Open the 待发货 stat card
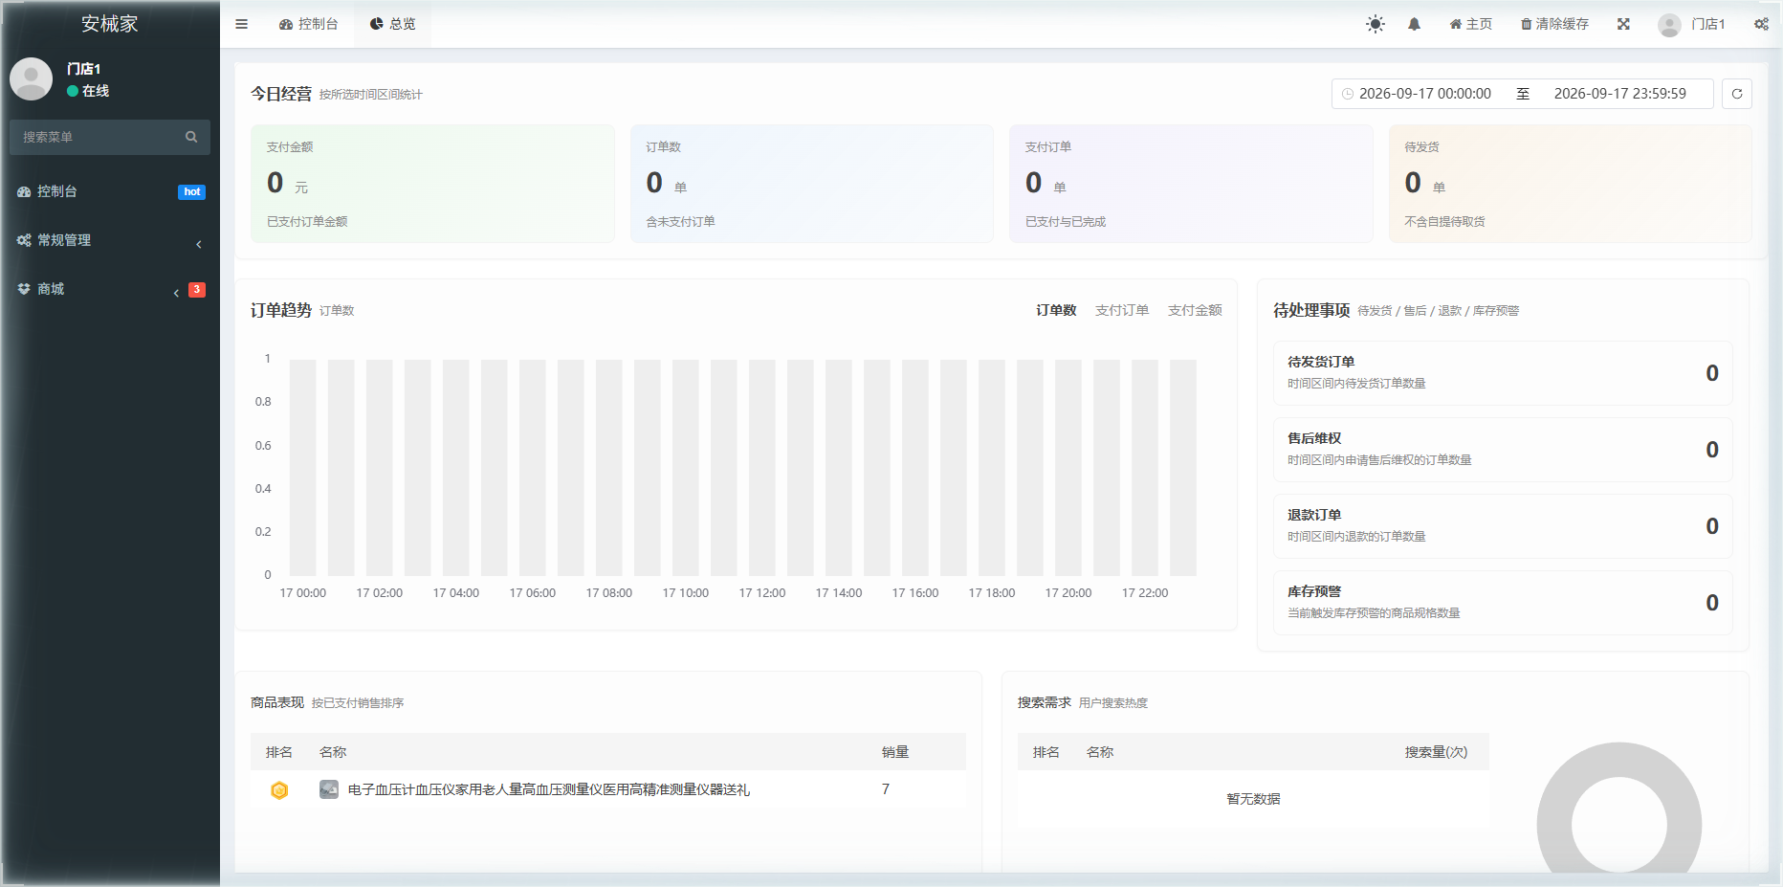Screen dimensions: 1783x887 coord(1570,184)
